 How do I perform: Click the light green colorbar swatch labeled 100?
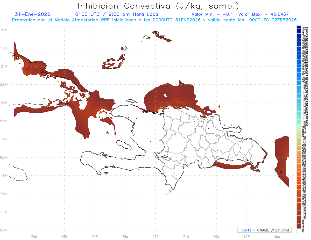pos(299,125)
